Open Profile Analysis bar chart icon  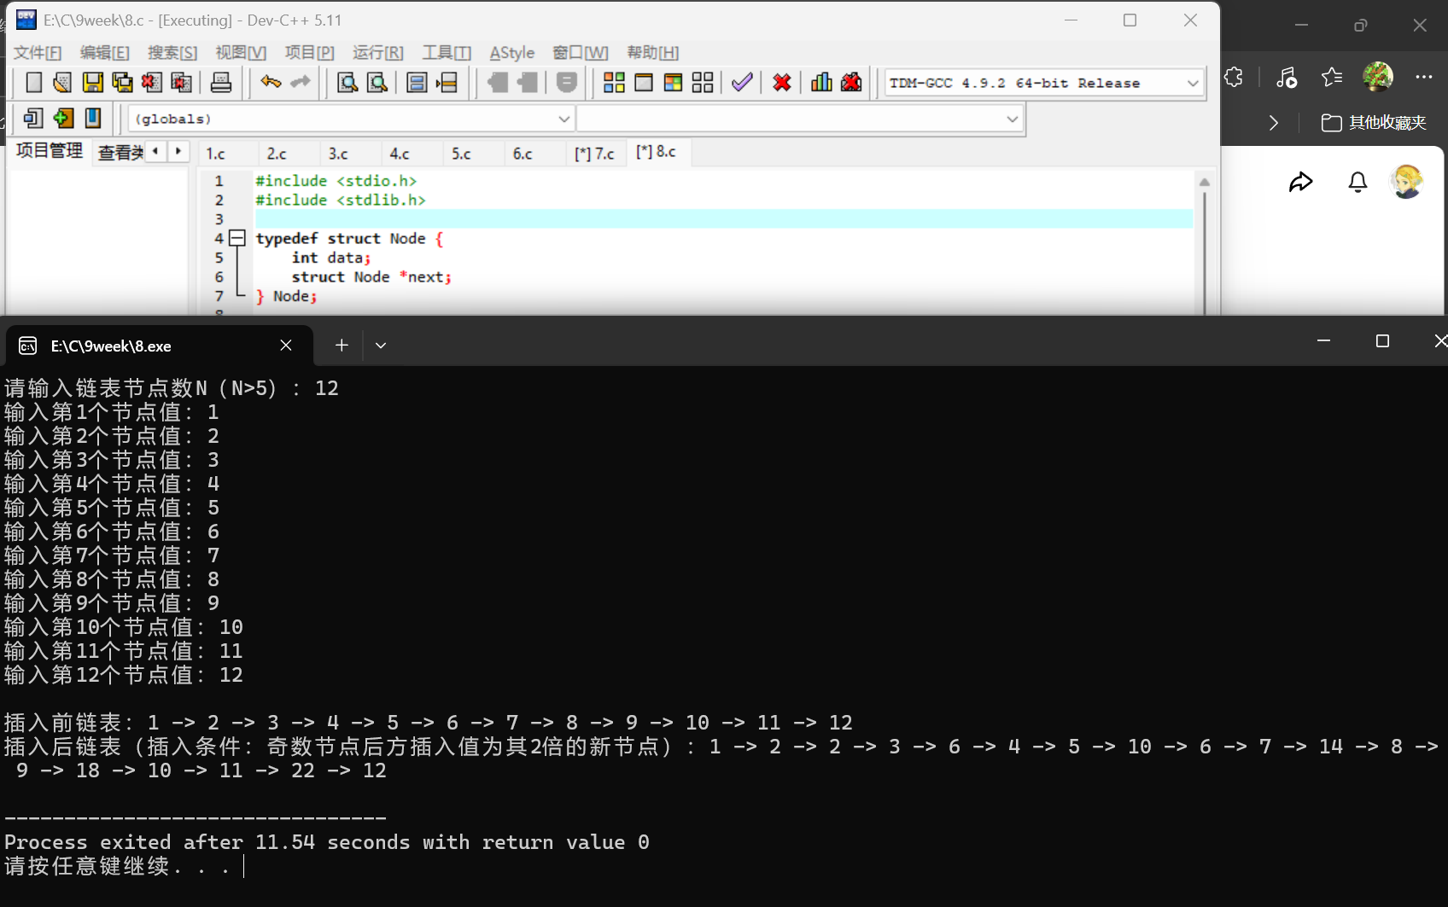(x=821, y=82)
